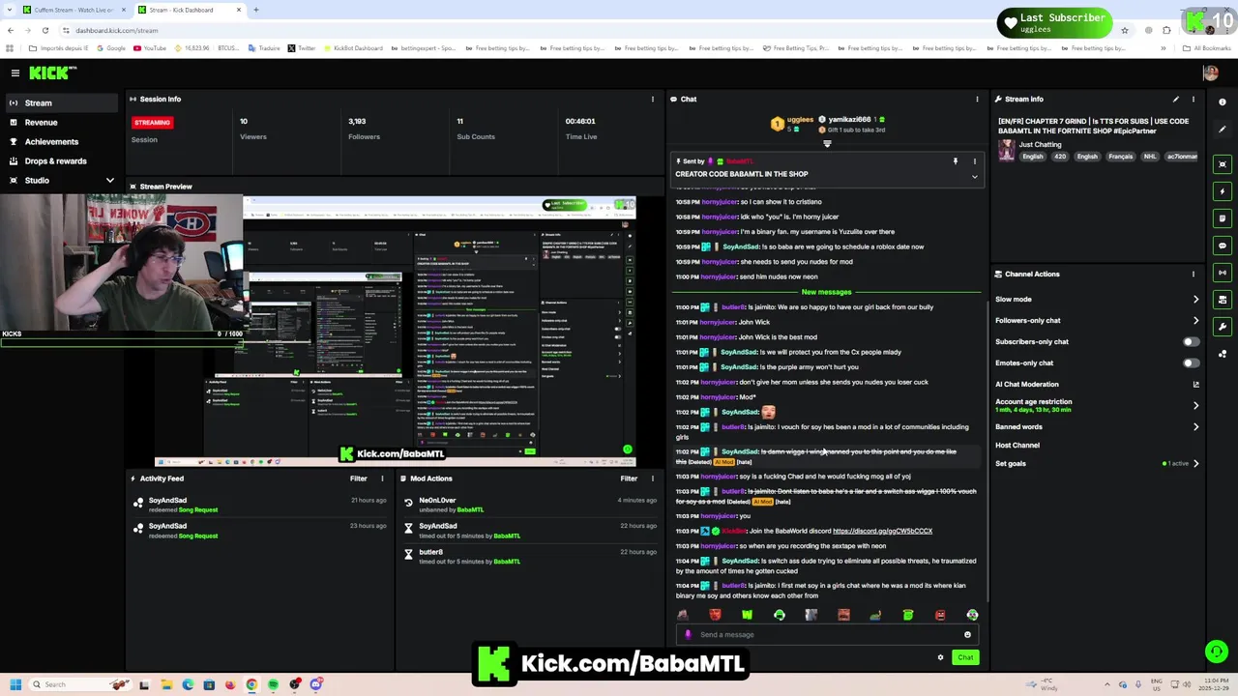Open Mod Actions options menu
The image size is (1238, 696).
(653, 478)
